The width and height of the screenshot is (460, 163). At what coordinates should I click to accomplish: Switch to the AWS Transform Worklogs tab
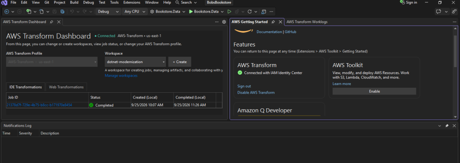(307, 22)
